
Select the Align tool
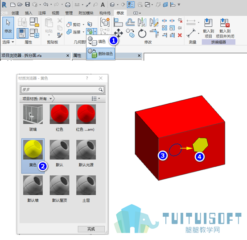tap(118, 22)
